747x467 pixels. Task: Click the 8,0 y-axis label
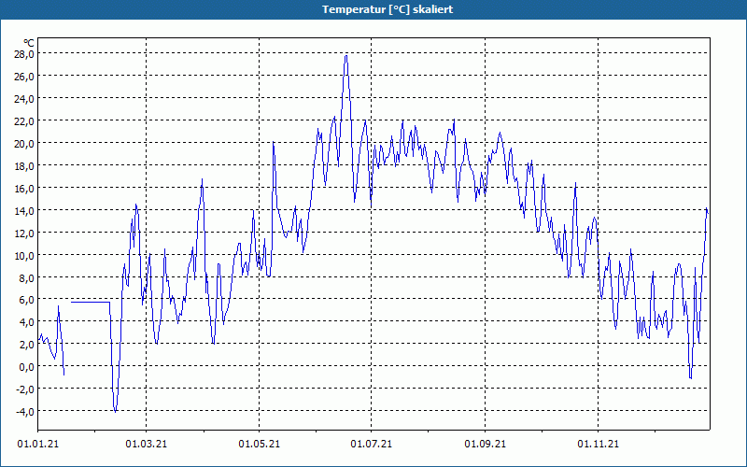coord(26,277)
